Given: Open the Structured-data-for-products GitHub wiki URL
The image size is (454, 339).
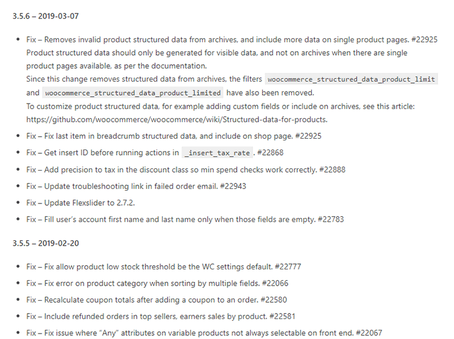Looking at the screenshot, I should (x=177, y=120).
